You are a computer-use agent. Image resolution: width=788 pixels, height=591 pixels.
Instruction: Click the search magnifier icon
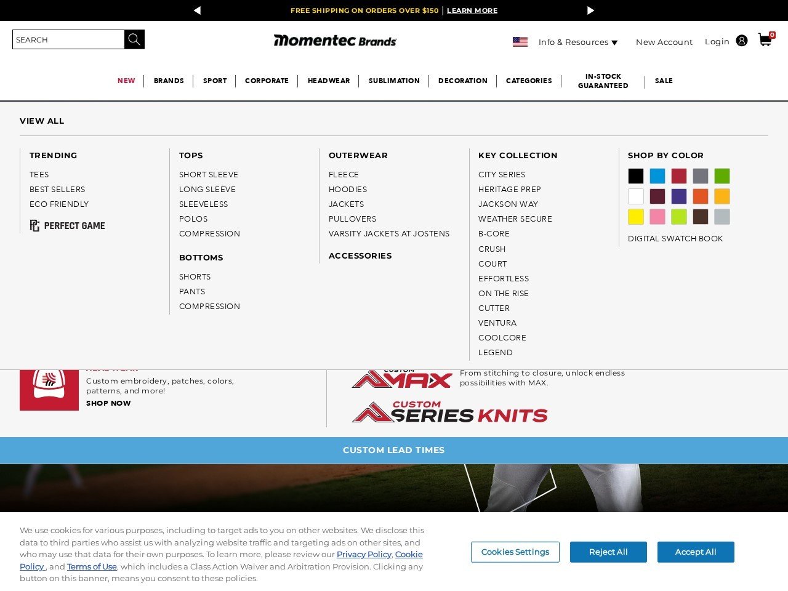[134, 39]
